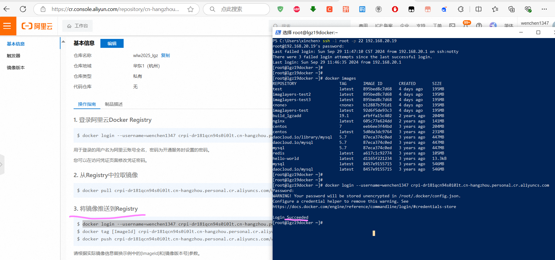This screenshot has height=260, width=555.
Task: Minimize the root@lgz19docker terminal window
Action: pos(521,32)
